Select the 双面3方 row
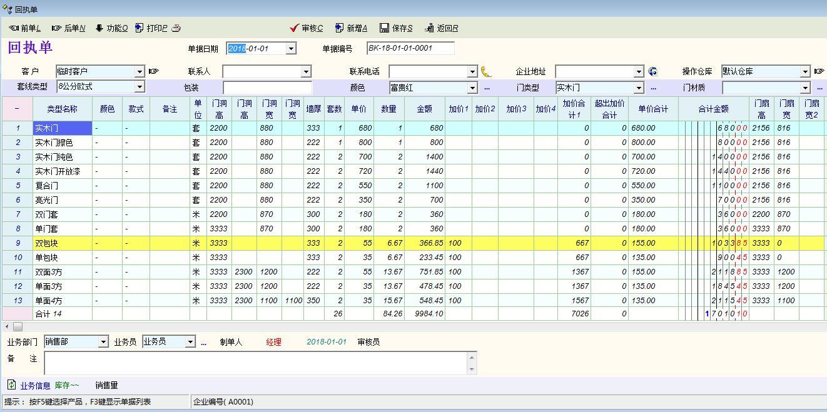Image resolution: width=827 pixels, height=412 pixels. tap(413, 272)
